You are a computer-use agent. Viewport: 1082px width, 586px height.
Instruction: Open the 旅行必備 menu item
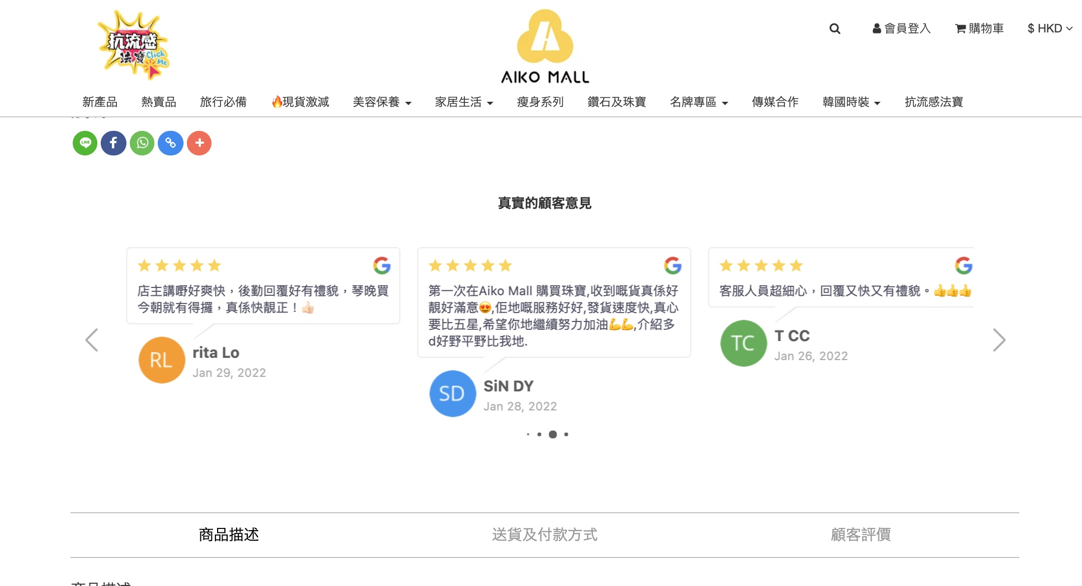point(223,102)
